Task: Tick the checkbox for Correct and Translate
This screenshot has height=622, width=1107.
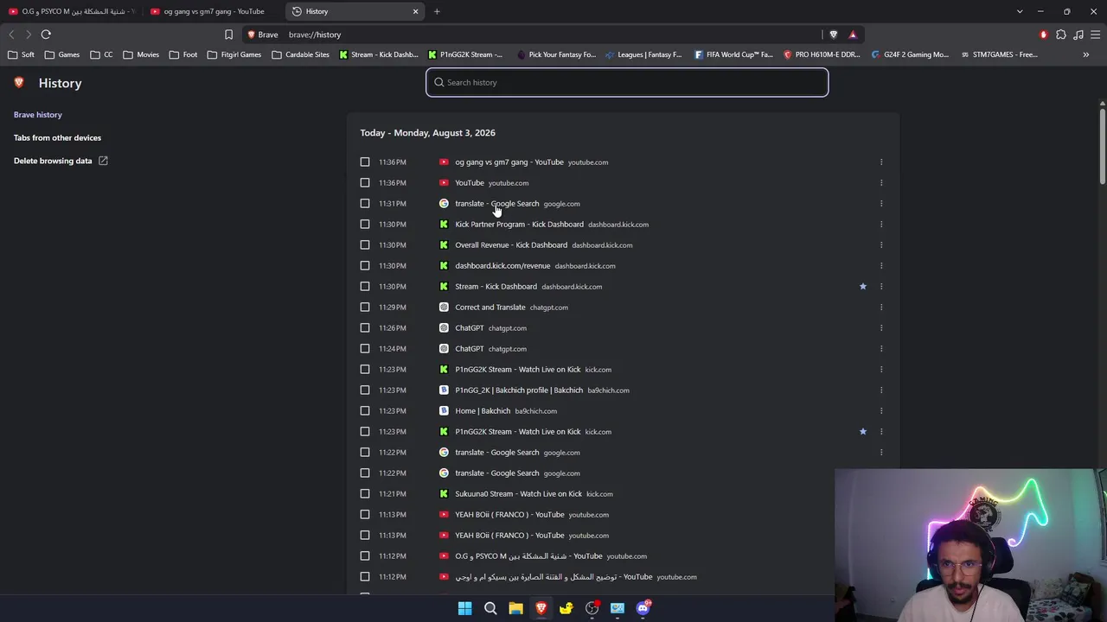Action: (365, 308)
